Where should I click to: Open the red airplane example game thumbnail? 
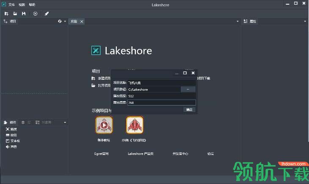[135, 125]
